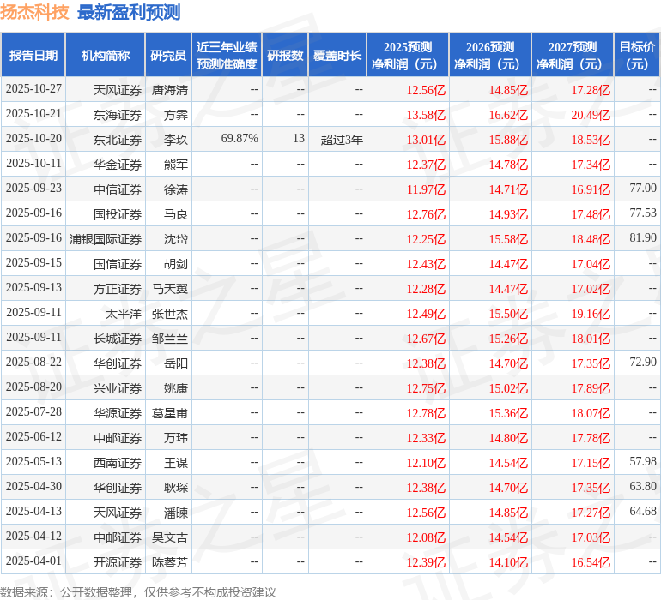Screen dimensions: 661x600
Task: Click the 扬杰科技 stock name title
Action: tap(34, 13)
